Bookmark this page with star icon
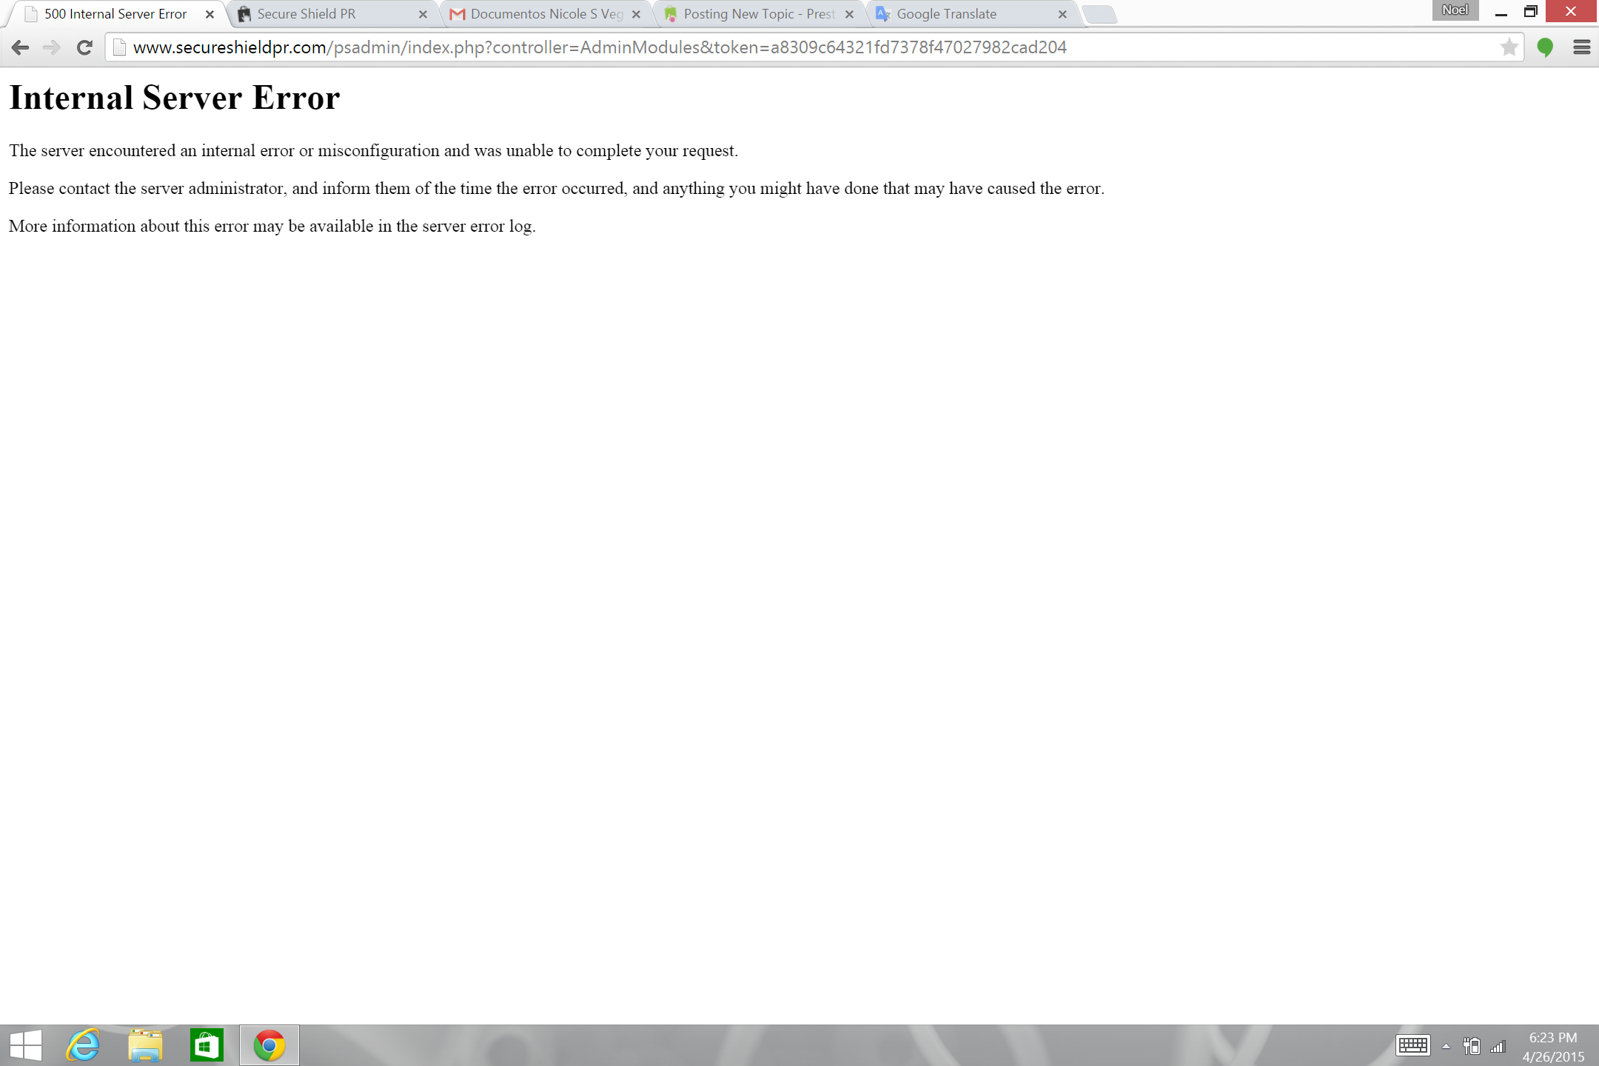The height and width of the screenshot is (1066, 1599). click(x=1509, y=47)
